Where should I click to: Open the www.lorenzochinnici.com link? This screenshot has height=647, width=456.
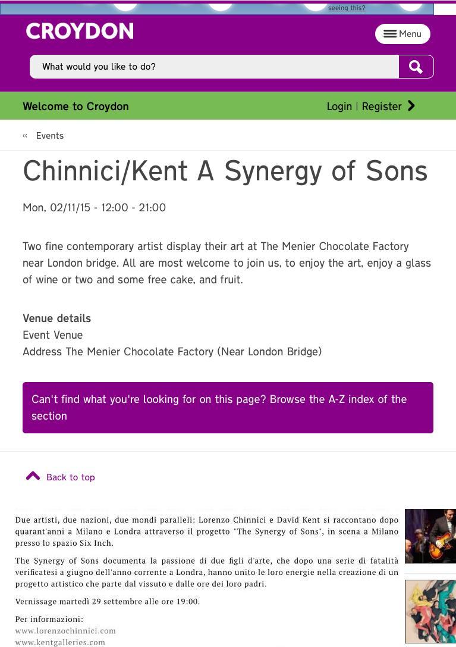point(65,631)
